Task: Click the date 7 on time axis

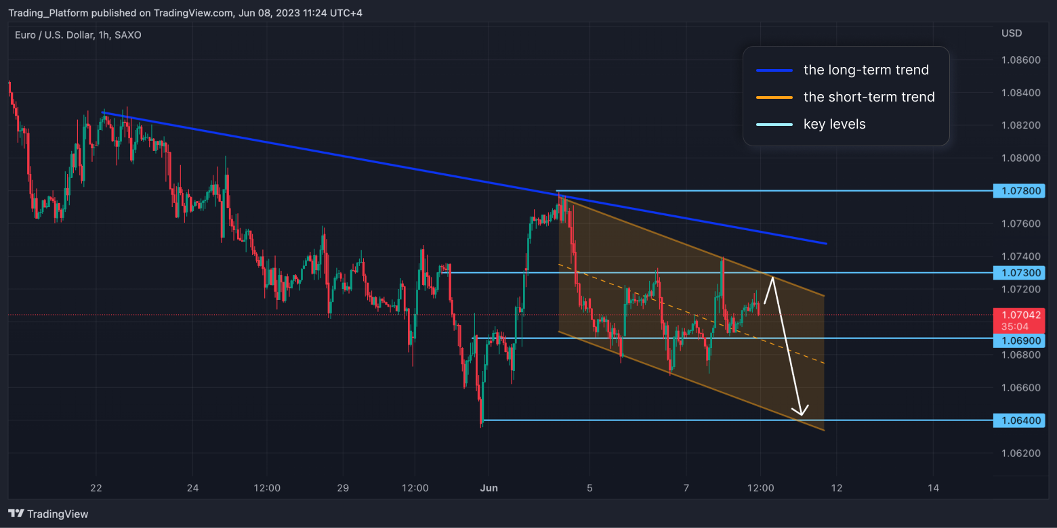Action: tap(686, 488)
